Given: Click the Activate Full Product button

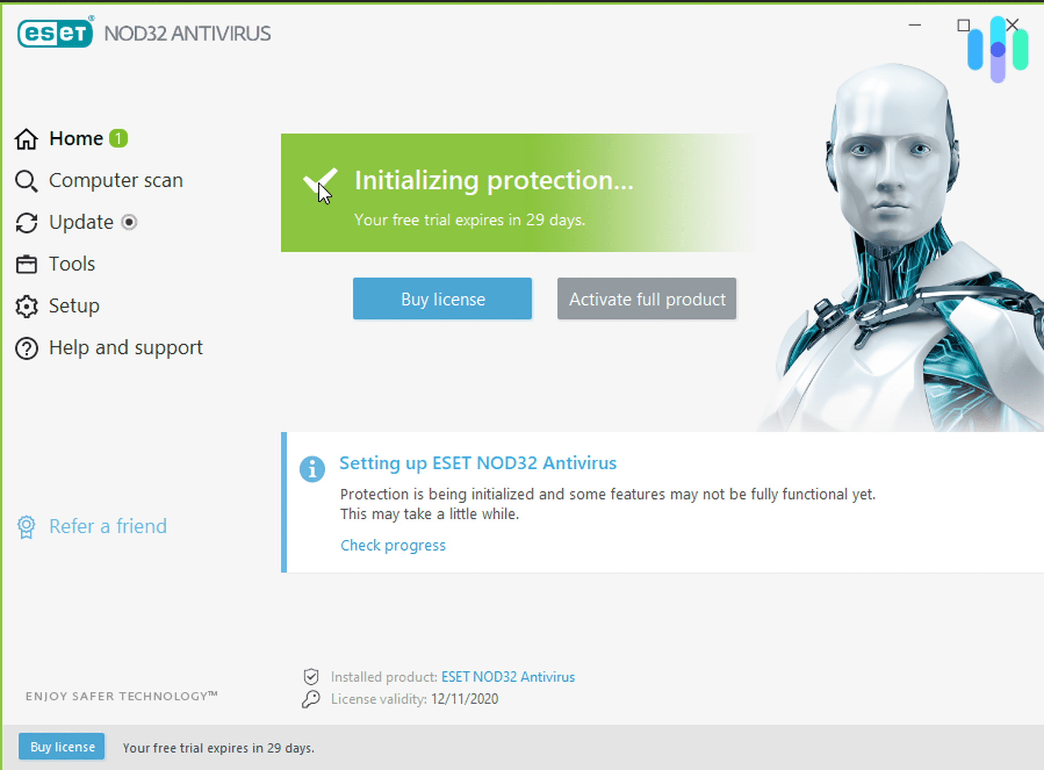Looking at the screenshot, I should click(647, 298).
